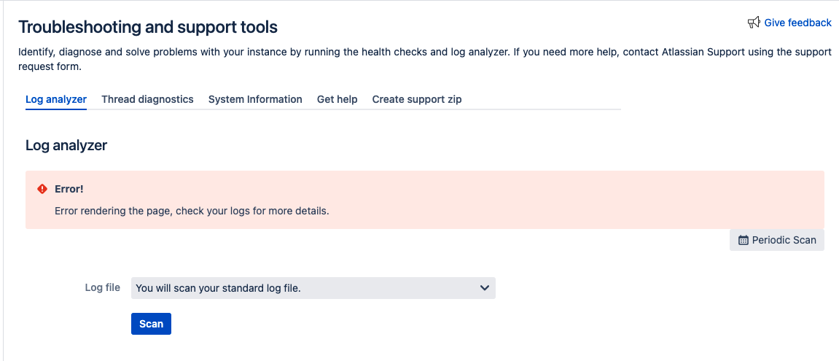Click the calendar icon on Periodic Scan
The width and height of the screenshot is (839, 361).
click(x=744, y=240)
